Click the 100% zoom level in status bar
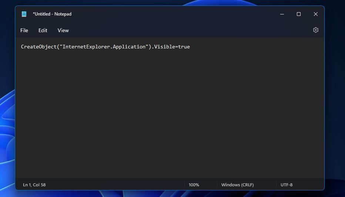 (194, 185)
